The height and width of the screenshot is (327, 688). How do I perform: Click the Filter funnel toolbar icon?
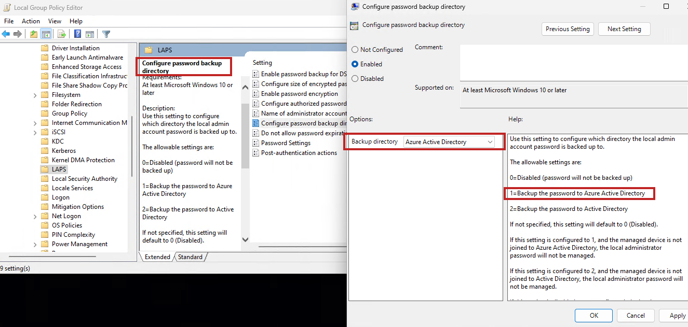106,34
